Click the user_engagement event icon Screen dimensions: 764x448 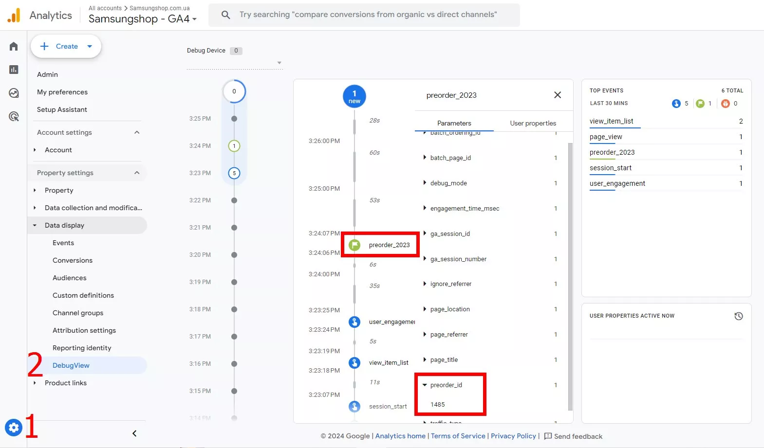(x=354, y=322)
